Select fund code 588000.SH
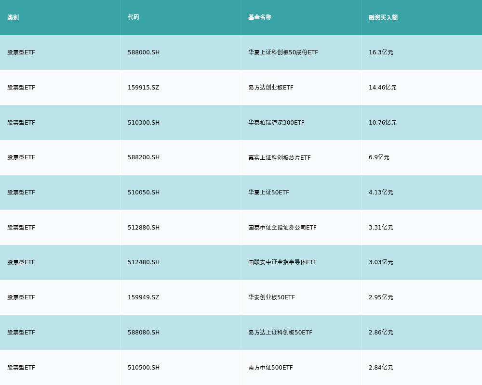 [x=144, y=52]
